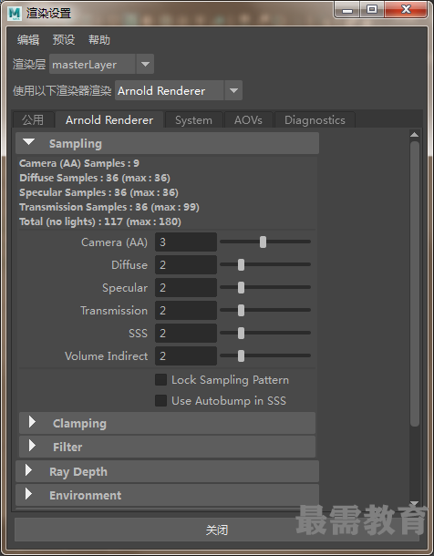The width and height of the screenshot is (434, 556).
Task: Click the Diffuse Samples : 36 (max : 36) text
Action: pos(95,178)
